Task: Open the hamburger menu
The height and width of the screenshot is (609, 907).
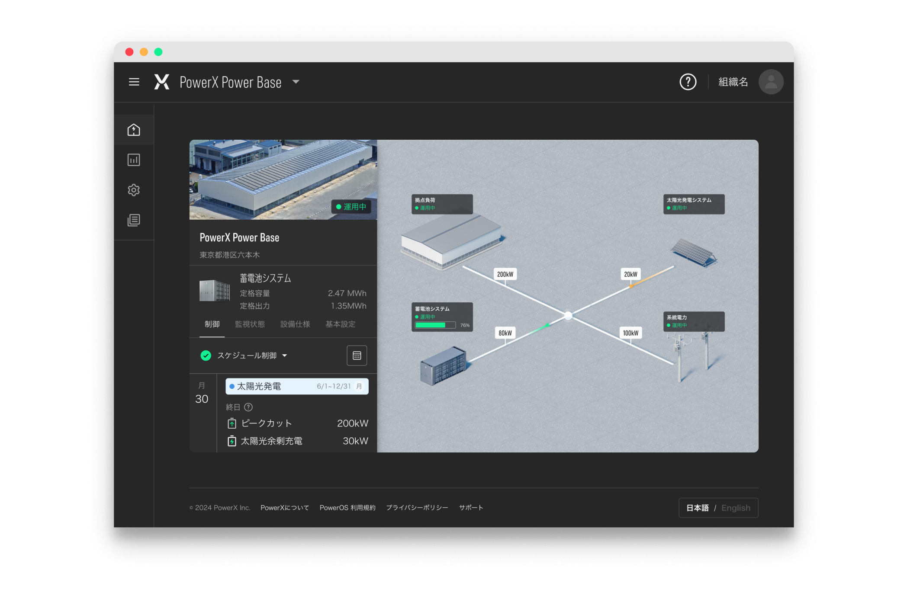Action: click(x=134, y=82)
